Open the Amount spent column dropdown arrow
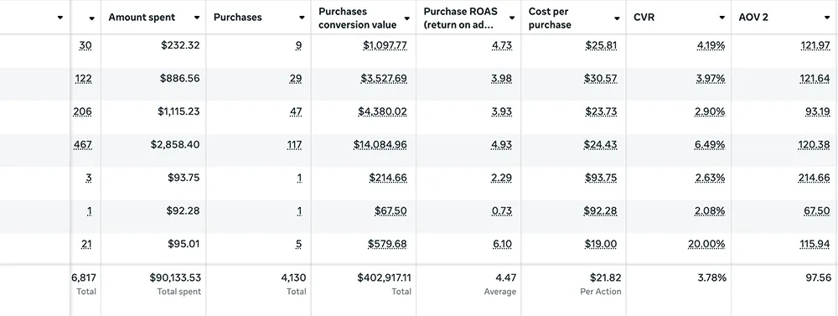 (x=197, y=18)
